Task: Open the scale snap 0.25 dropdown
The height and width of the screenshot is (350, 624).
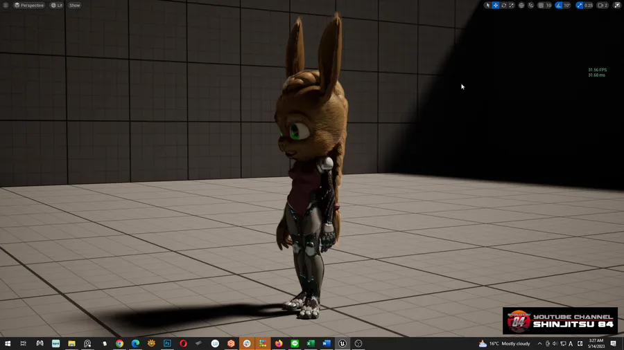Action: (x=589, y=5)
